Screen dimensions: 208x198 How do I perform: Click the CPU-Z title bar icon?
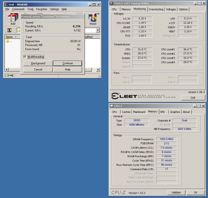click(x=112, y=106)
